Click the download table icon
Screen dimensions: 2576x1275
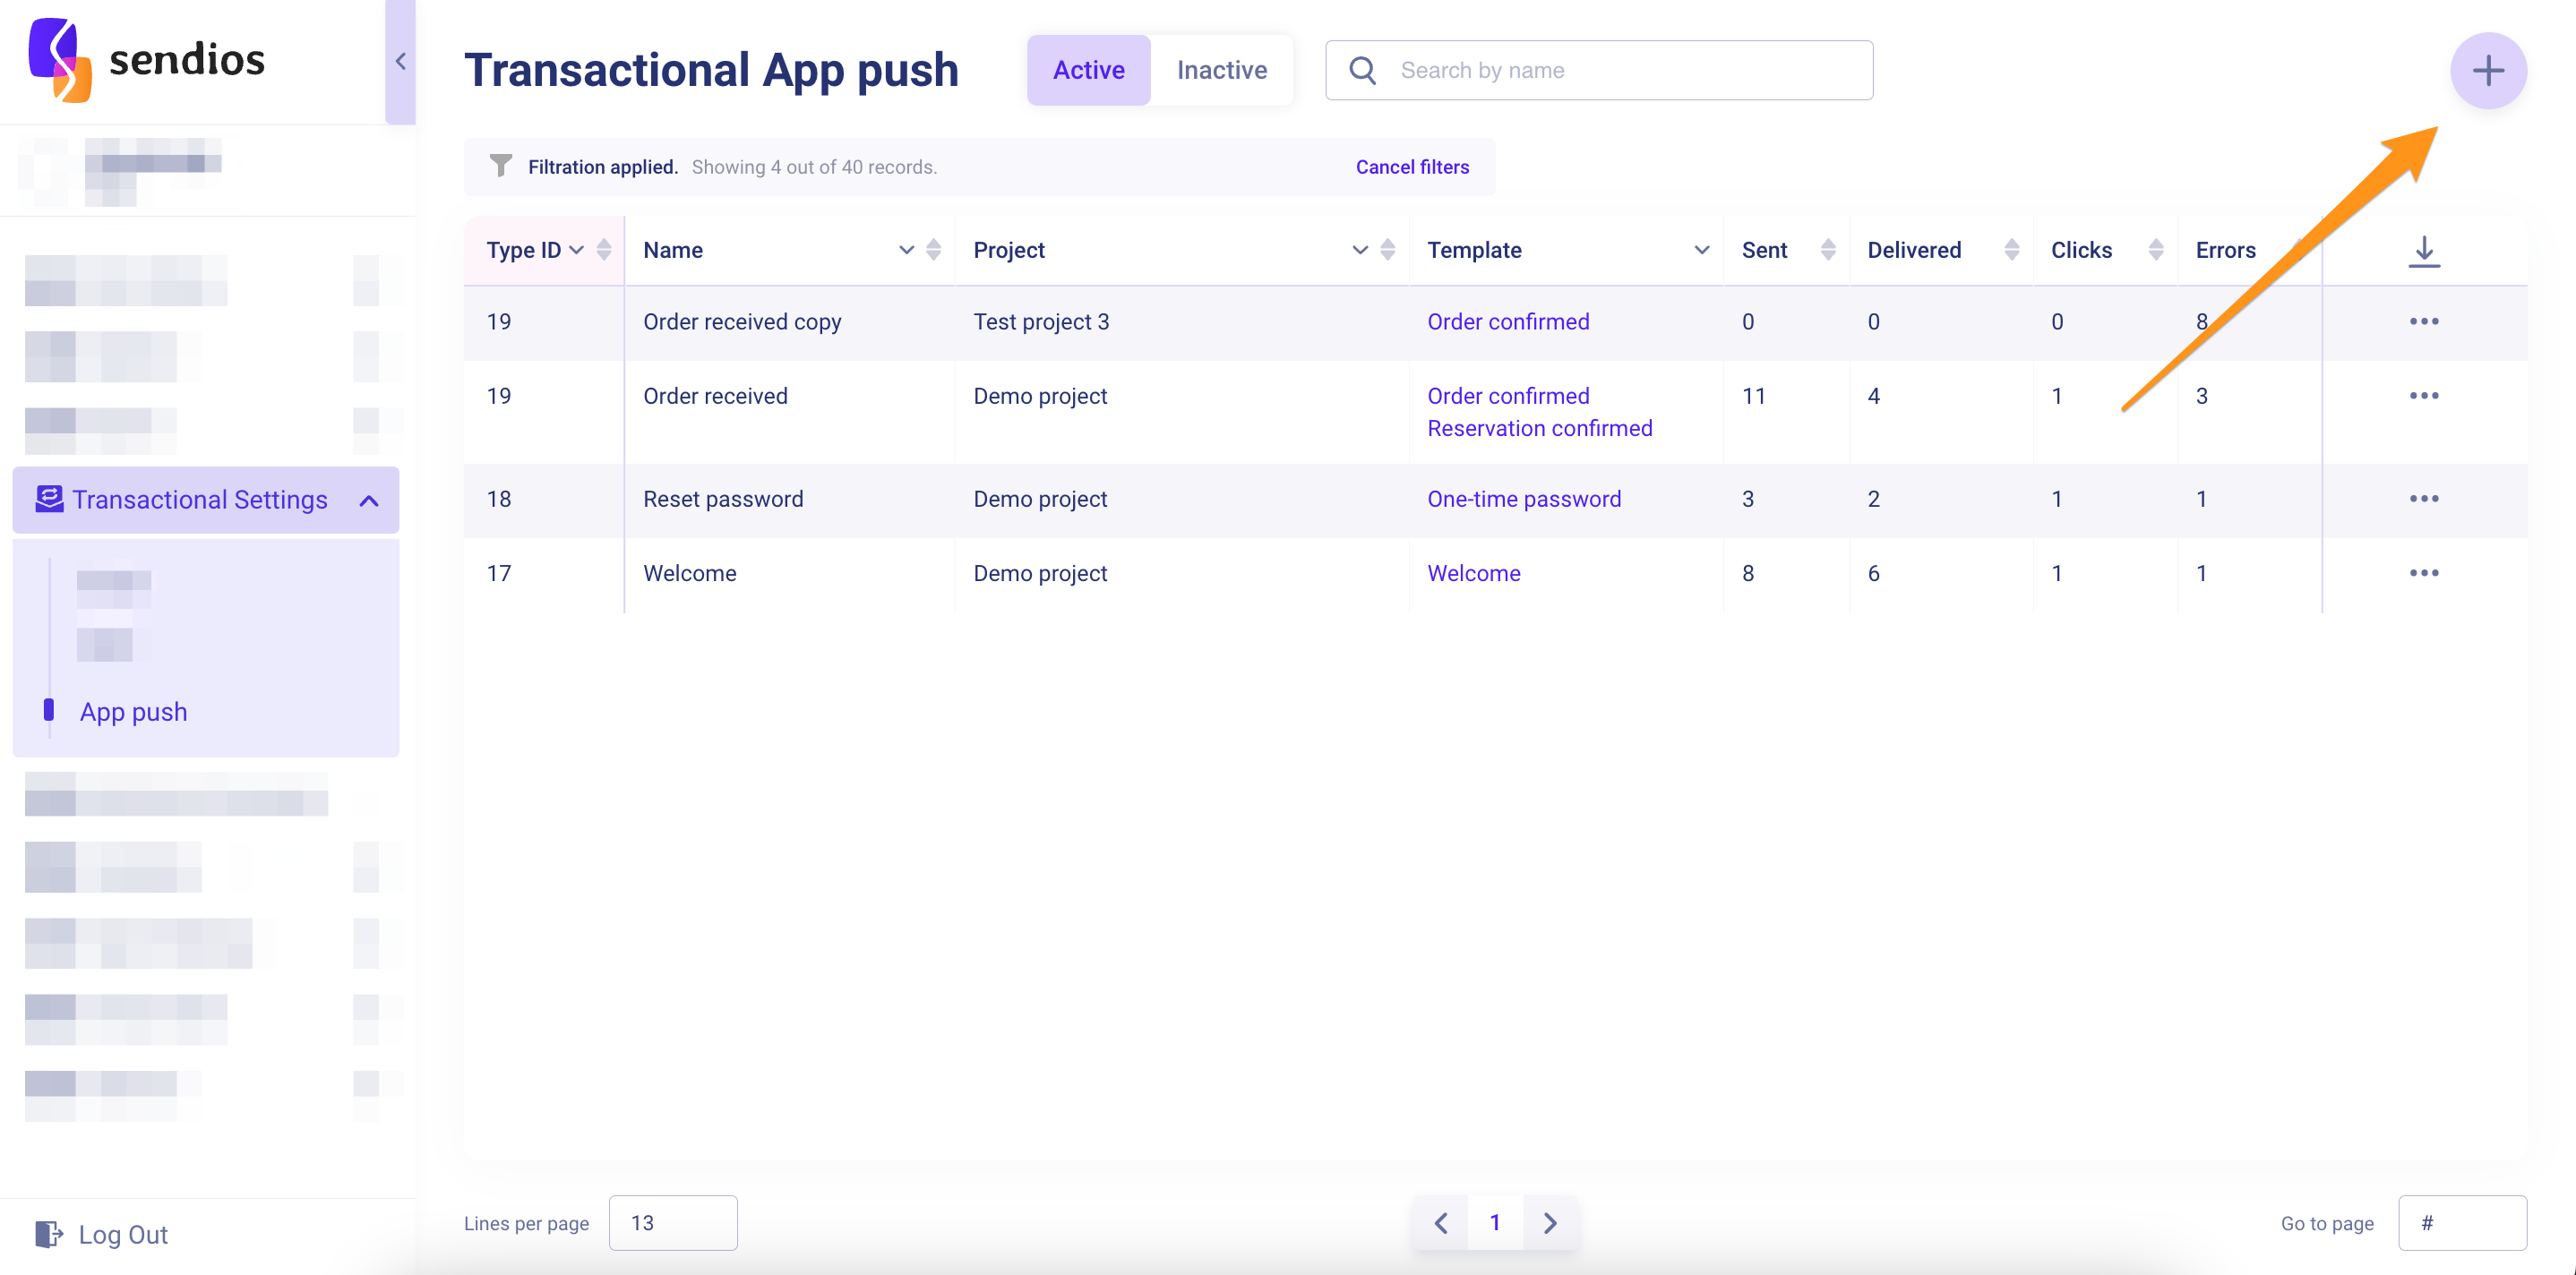2423,251
